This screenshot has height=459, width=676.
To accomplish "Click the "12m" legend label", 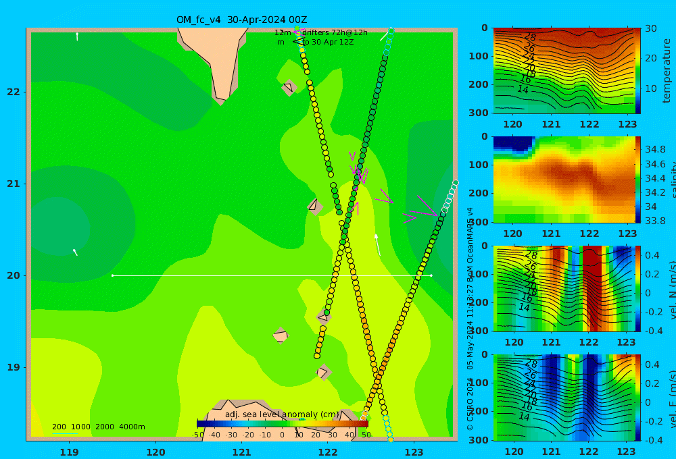I will pos(283,32).
